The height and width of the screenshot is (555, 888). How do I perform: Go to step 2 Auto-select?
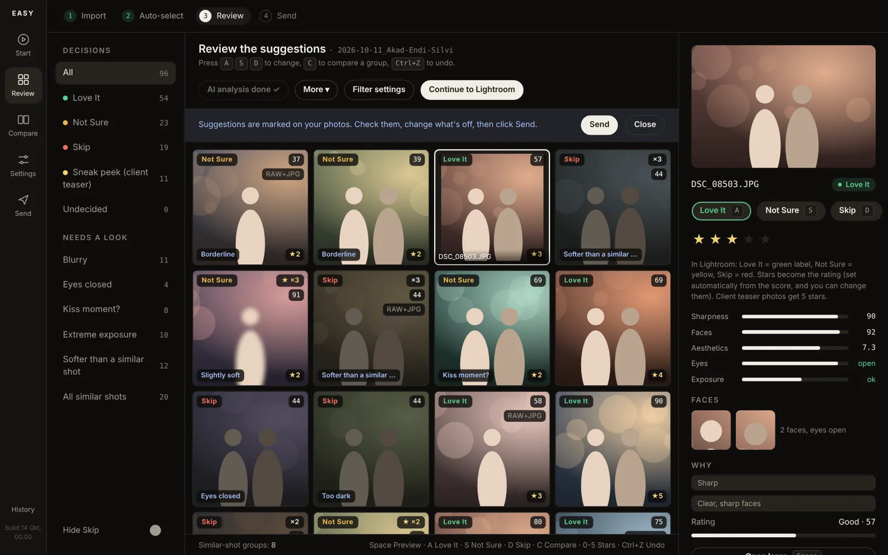pyautogui.click(x=153, y=16)
